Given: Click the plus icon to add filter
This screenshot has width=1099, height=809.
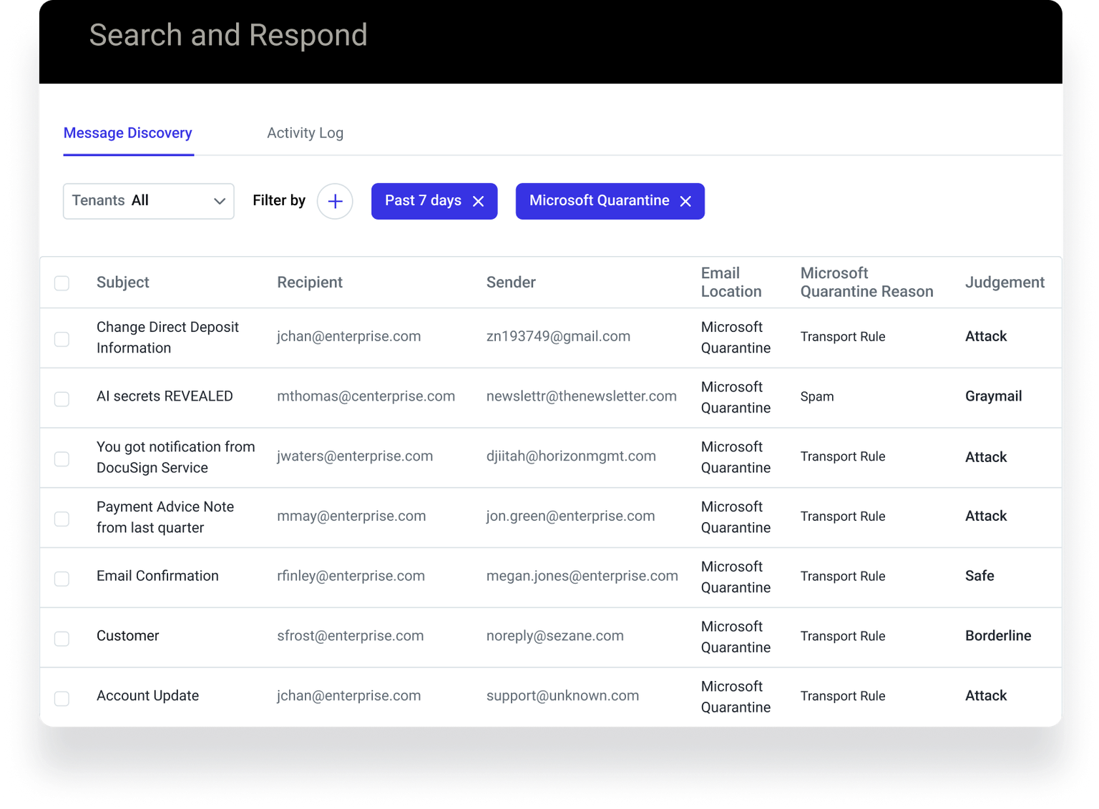Looking at the screenshot, I should tap(335, 202).
